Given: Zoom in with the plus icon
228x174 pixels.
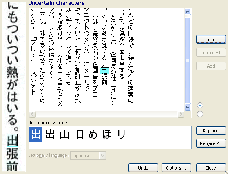Looking at the screenshot, I should pyautogui.click(x=200, y=105).
